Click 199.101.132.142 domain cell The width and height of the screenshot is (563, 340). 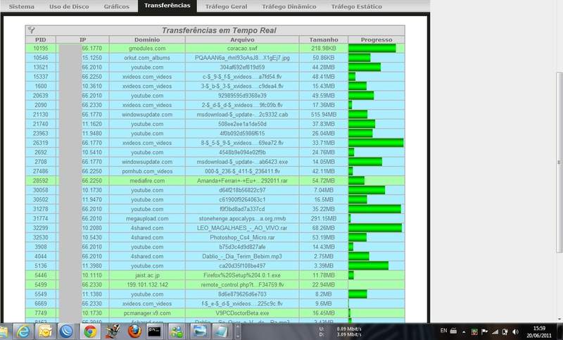(147, 284)
